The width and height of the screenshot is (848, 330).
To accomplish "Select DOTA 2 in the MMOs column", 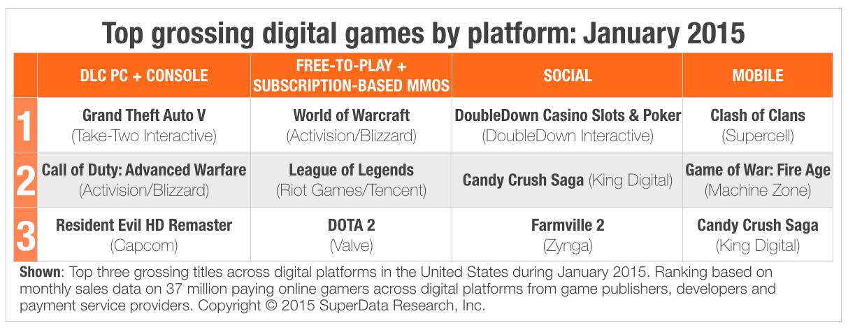I will click(x=351, y=225).
